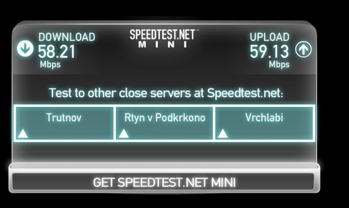Select the Rtyn v Podkrkono server

(x=164, y=123)
